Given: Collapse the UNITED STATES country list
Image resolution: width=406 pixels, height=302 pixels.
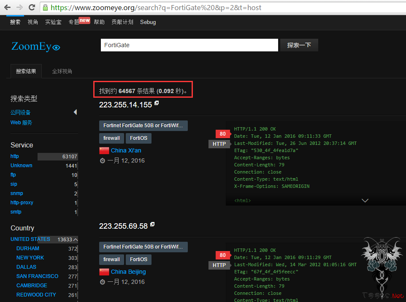Looking at the screenshot, I should pos(76,239).
